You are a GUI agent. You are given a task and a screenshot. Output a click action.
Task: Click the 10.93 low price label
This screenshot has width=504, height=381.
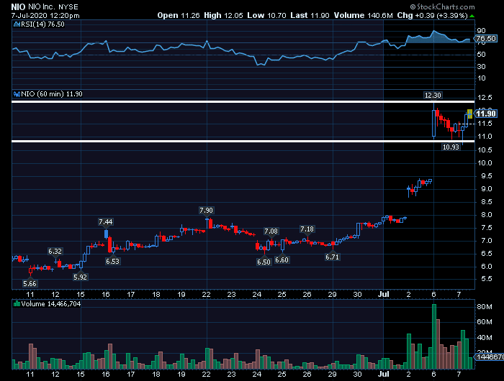tap(451, 147)
